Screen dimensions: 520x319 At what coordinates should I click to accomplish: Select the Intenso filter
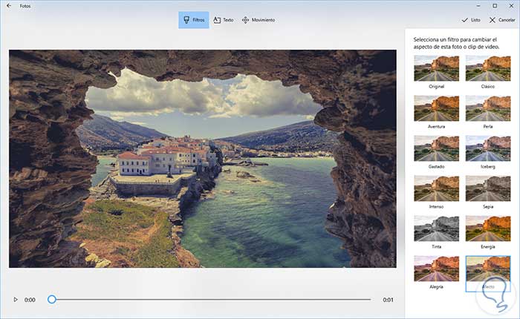tap(437, 188)
